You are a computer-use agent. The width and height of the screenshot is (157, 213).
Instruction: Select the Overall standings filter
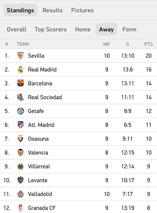point(17,29)
